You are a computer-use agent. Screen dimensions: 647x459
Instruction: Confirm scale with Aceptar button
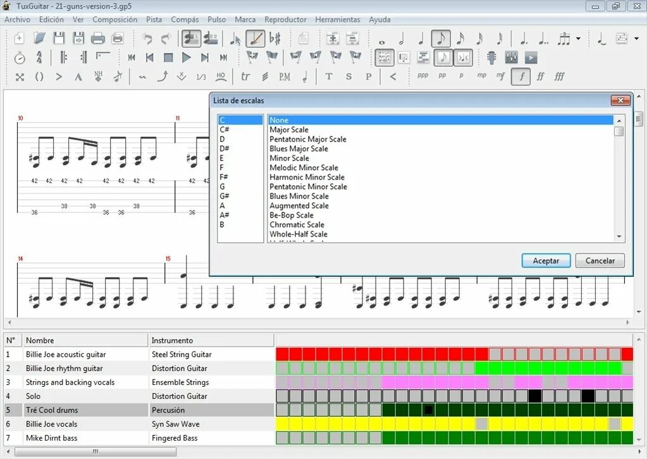pos(546,260)
